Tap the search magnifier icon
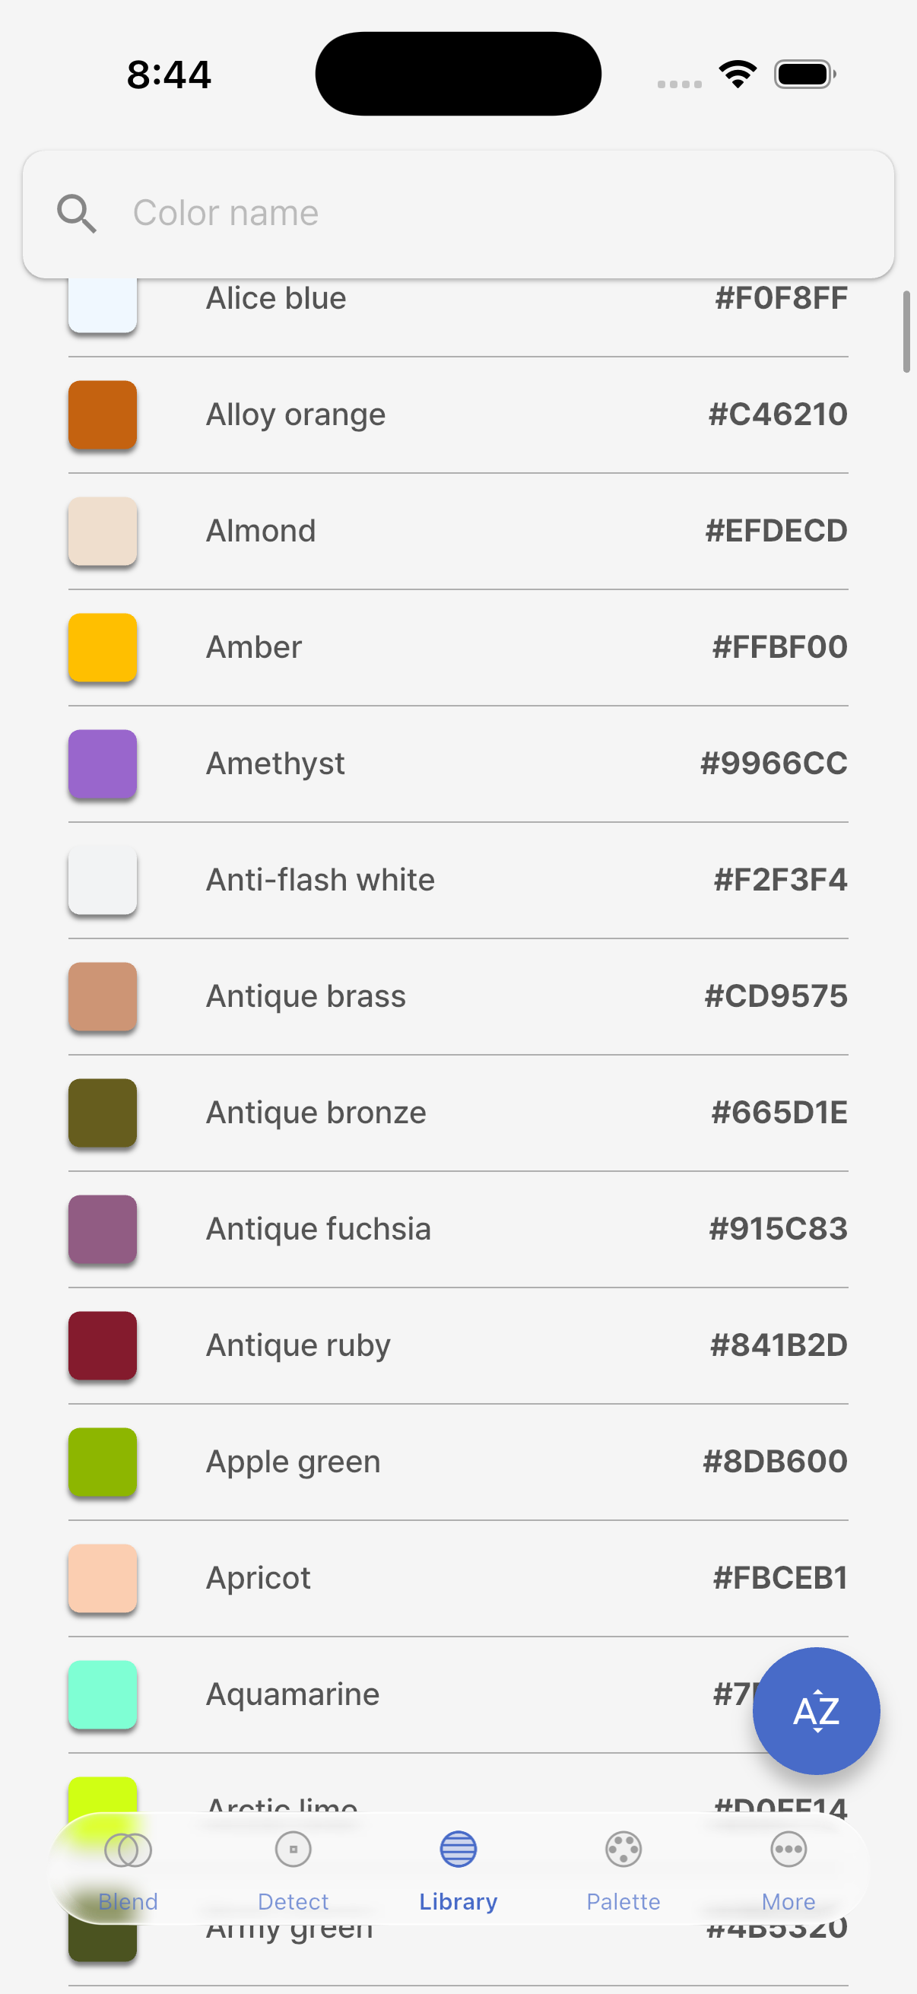917x1994 pixels. (77, 213)
